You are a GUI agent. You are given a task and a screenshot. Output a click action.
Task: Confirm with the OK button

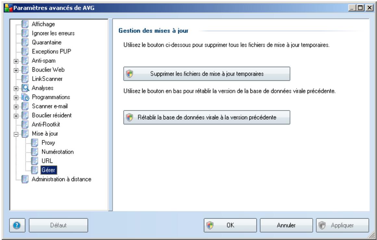pos(230,225)
